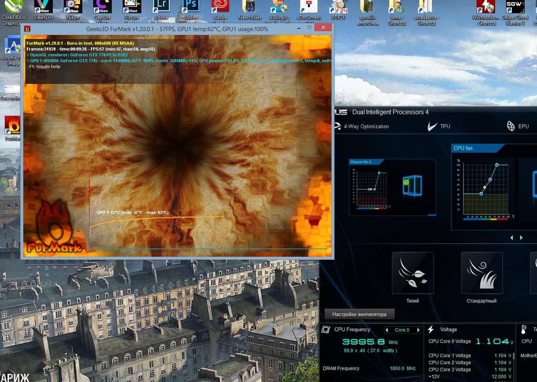The width and height of the screenshot is (537, 382).
Task: Click the chassis case fan position icon
Action: (x=412, y=186)
